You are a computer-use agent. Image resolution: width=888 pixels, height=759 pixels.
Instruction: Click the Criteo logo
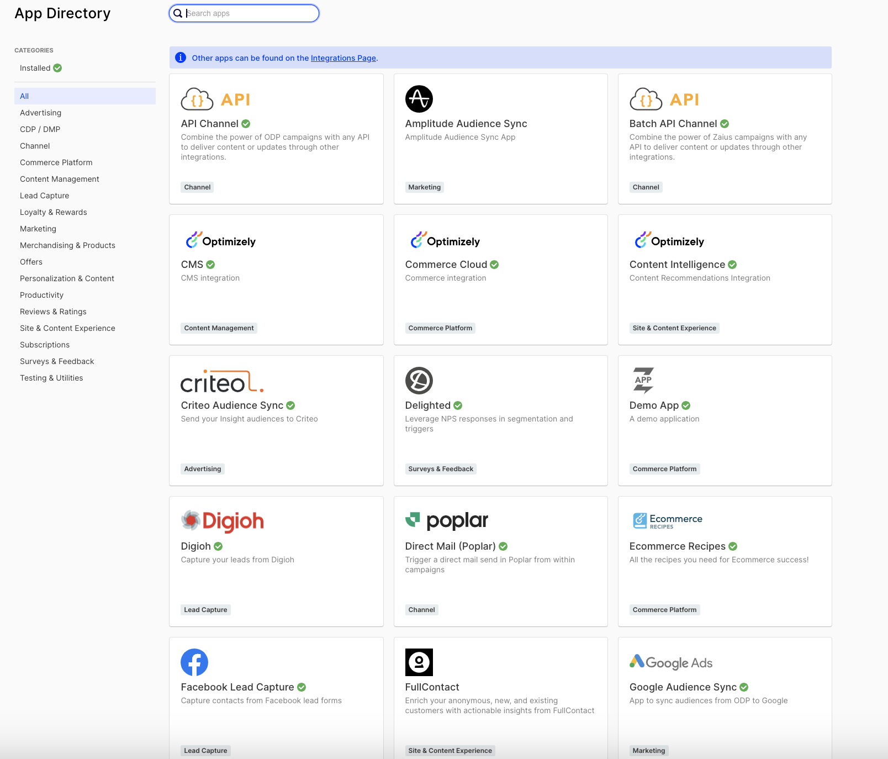coord(222,381)
